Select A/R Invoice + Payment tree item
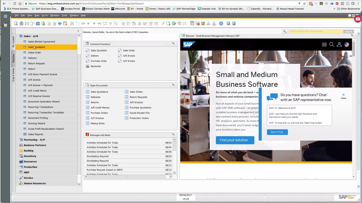 pos(40,85)
